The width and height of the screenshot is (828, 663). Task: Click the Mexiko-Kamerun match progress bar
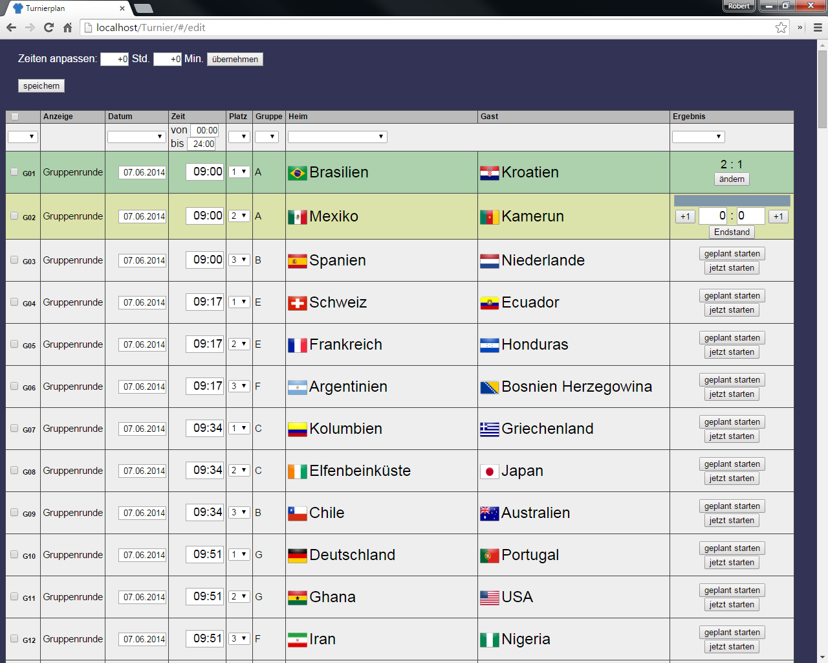(732, 201)
